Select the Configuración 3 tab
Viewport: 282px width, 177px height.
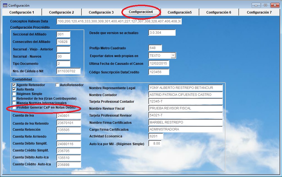click(101, 12)
